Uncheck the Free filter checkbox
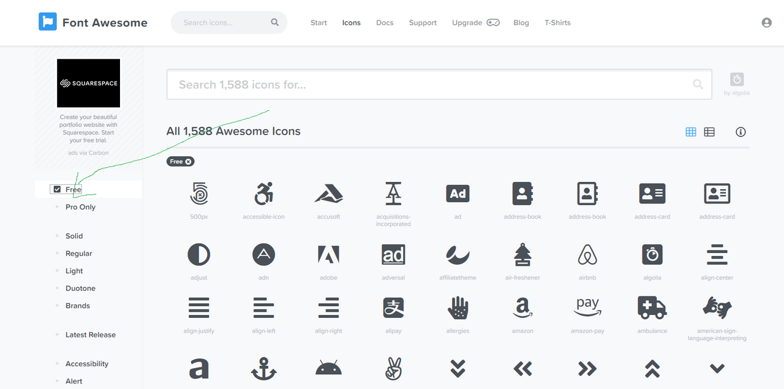The height and width of the screenshot is (389, 784). (x=58, y=189)
